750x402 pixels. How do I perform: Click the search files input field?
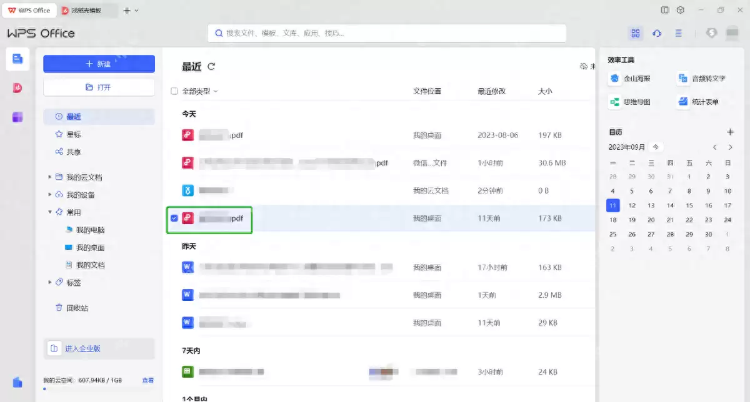387,32
